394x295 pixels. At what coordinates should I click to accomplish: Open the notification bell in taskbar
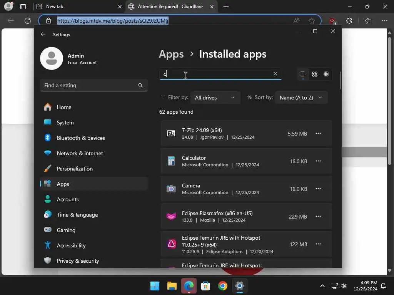pyautogui.click(x=384, y=286)
